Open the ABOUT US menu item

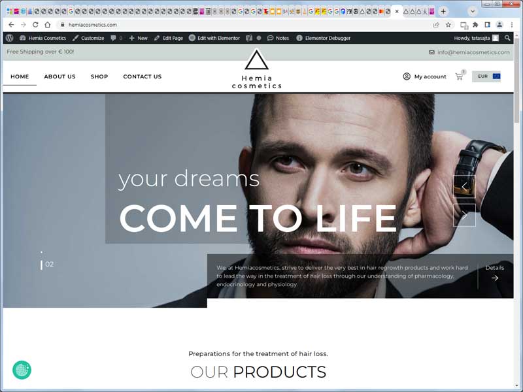[59, 76]
